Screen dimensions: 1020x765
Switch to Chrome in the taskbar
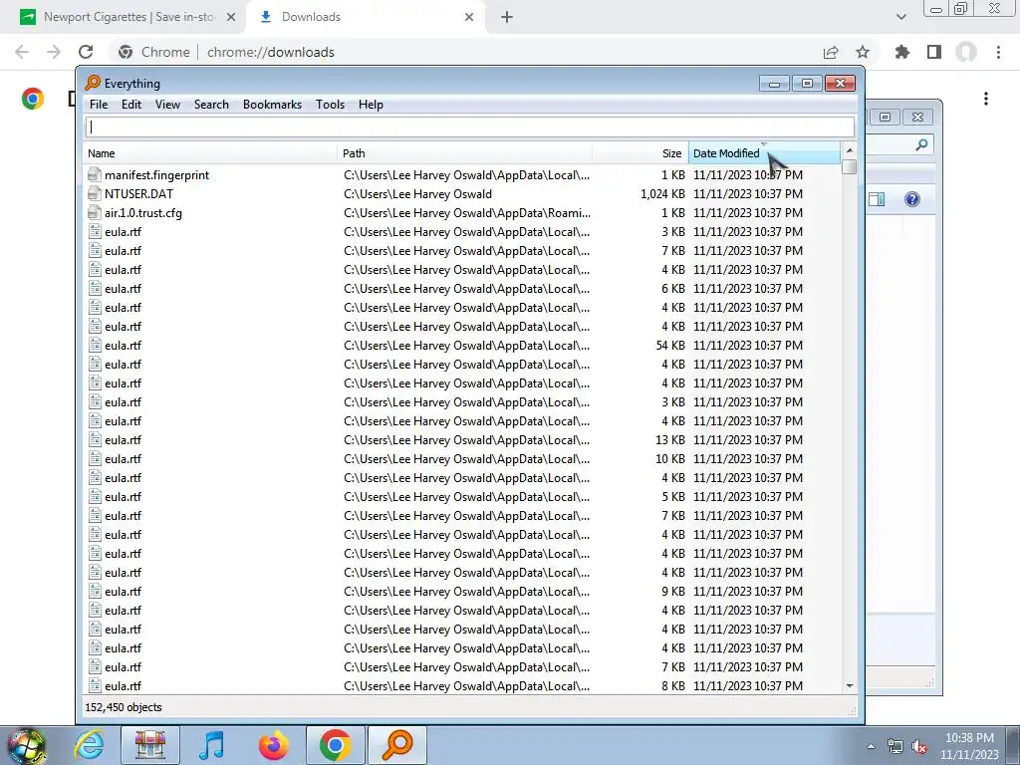[x=335, y=745]
